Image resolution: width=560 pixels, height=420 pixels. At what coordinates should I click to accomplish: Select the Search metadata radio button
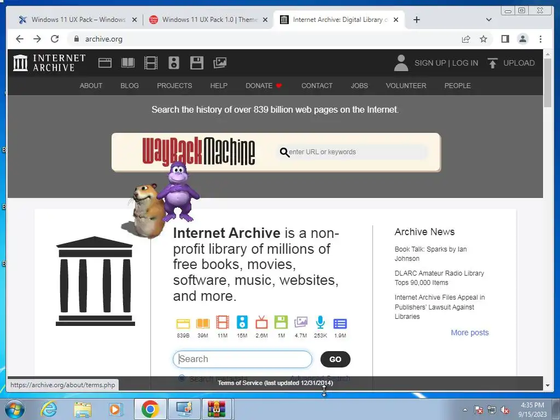click(x=182, y=378)
